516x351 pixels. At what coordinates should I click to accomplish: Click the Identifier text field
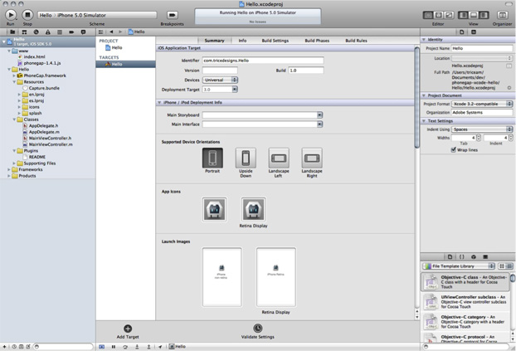(x=263, y=61)
